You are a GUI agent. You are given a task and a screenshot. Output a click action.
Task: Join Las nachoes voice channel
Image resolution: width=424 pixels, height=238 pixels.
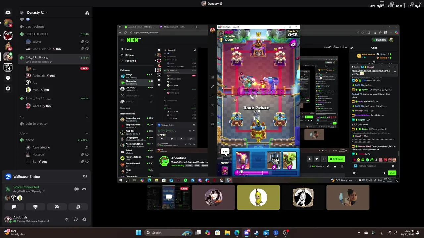pyautogui.click(x=54, y=26)
